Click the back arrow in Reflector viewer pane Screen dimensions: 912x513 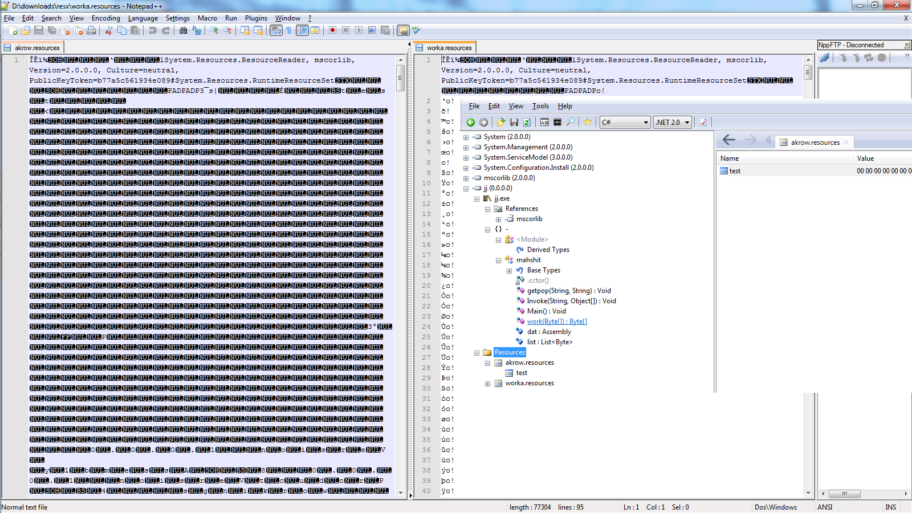[x=728, y=140]
